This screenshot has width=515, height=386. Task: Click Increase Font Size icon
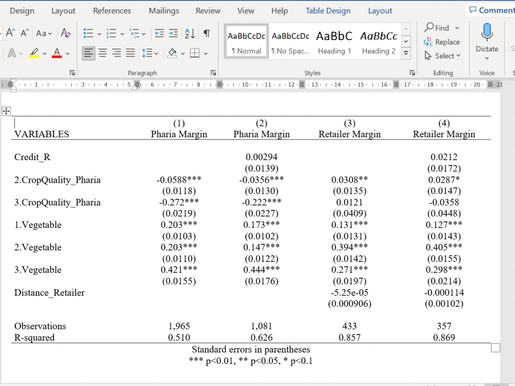[10, 33]
